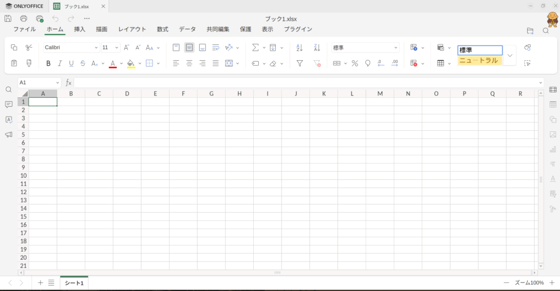Apply the ニュートラル cell style
This screenshot has height=291, width=560.
point(480,61)
